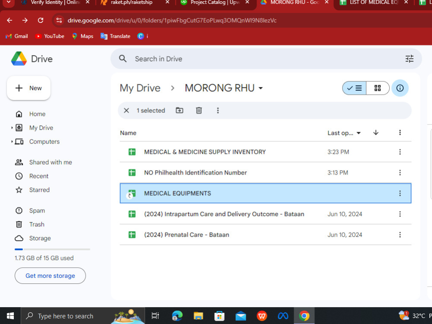The height and width of the screenshot is (324, 432).
Task: Open advanced search filter options icon
Action: coord(410,59)
